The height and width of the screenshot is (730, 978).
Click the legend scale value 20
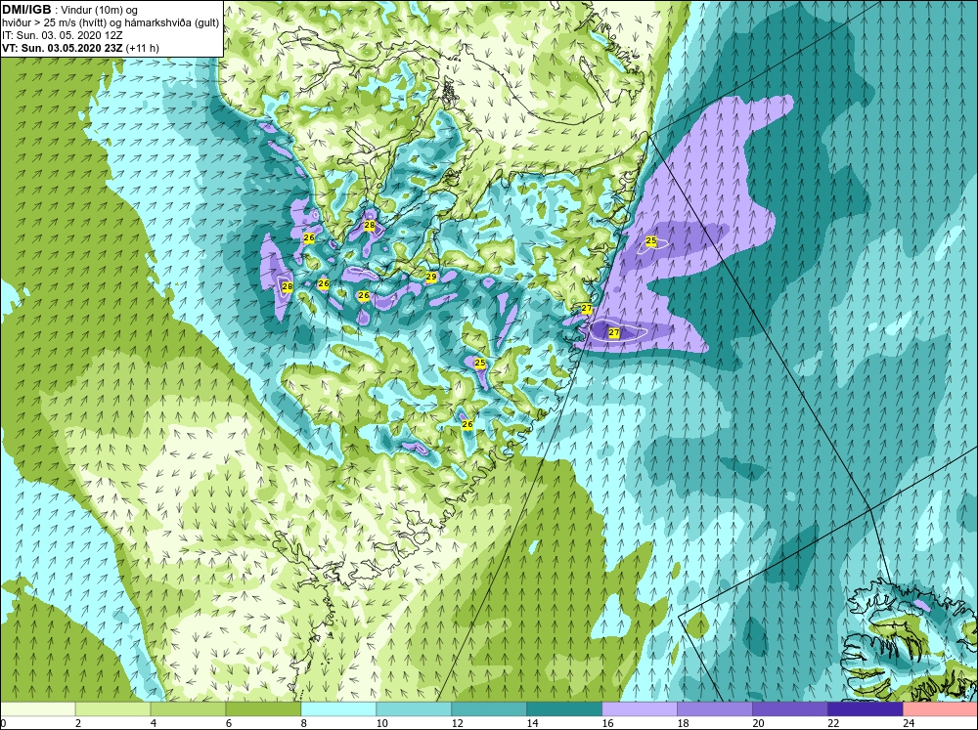coord(759,723)
